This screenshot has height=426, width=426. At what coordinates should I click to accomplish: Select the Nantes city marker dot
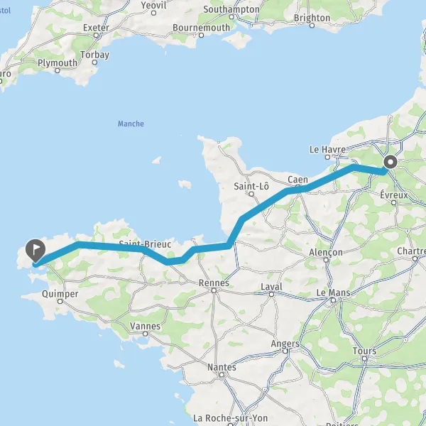pyautogui.click(x=222, y=375)
